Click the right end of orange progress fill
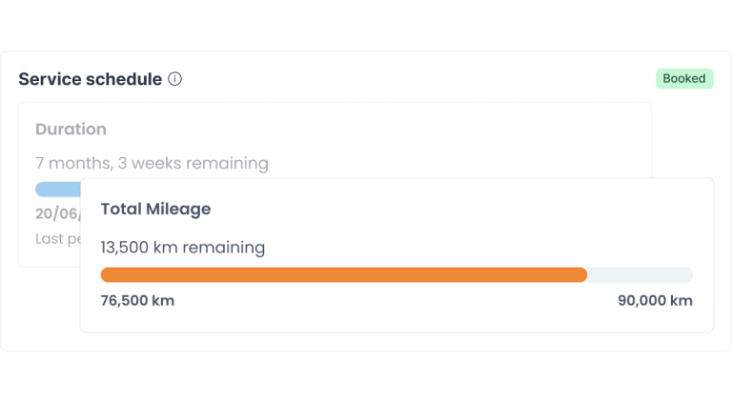Image resolution: width=732 pixels, height=402 pixels. tap(583, 274)
